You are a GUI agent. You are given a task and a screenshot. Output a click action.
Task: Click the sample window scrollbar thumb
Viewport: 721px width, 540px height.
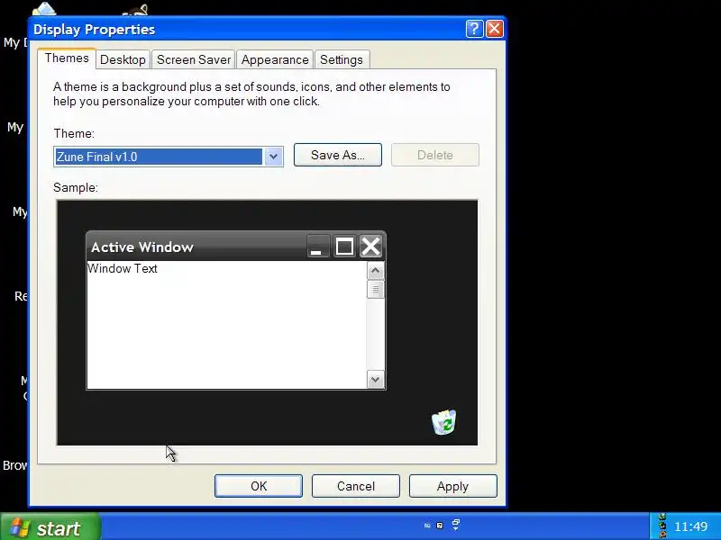tap(375, 289)
